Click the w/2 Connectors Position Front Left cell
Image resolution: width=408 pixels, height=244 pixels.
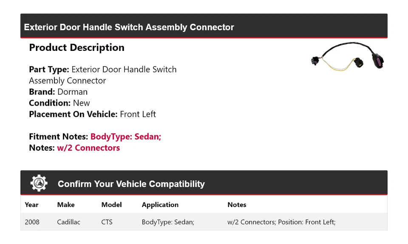[281, 222]
